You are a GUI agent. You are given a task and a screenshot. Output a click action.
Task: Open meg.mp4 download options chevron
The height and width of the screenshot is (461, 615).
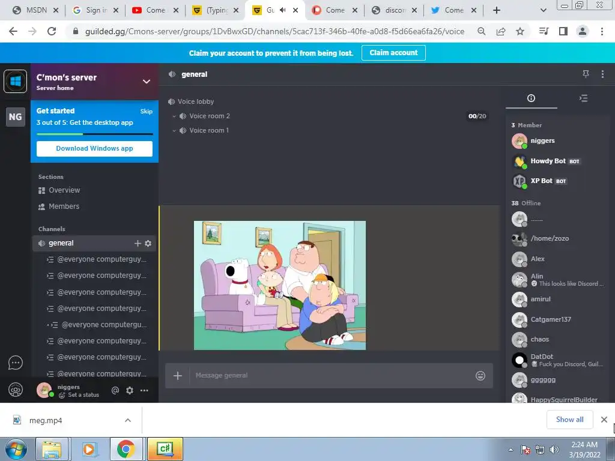128,420
